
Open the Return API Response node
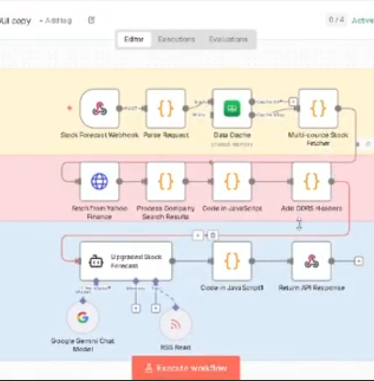click(312, 261)
